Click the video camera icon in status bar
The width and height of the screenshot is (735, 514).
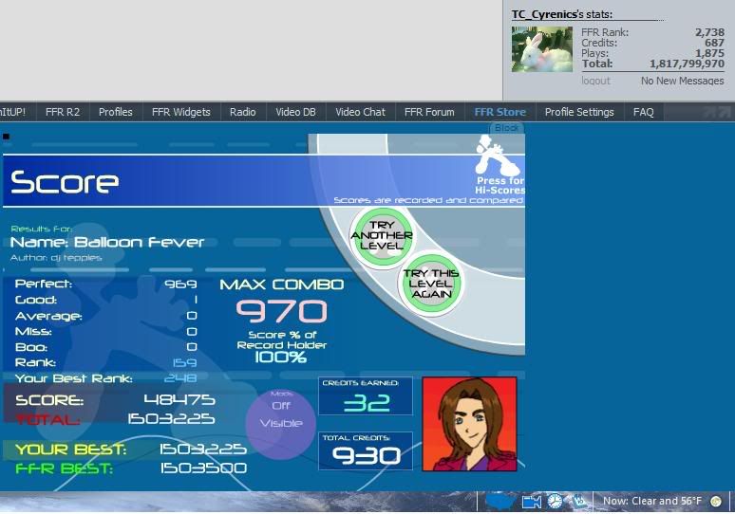coord(532,501)
